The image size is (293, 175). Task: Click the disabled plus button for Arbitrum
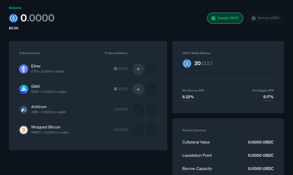(x=138, y=109)
